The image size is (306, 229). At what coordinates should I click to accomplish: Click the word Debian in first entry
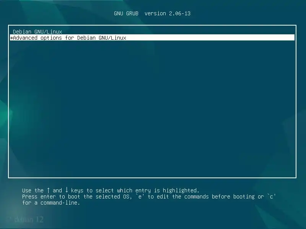point(22,32)
